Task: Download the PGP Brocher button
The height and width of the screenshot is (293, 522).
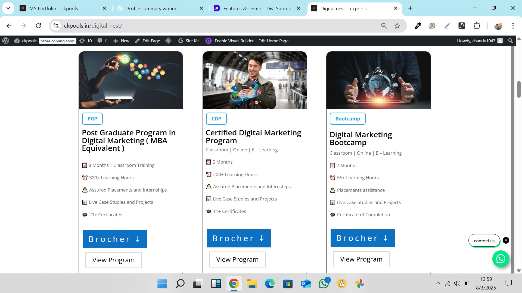Action: (x=115, y=239)
